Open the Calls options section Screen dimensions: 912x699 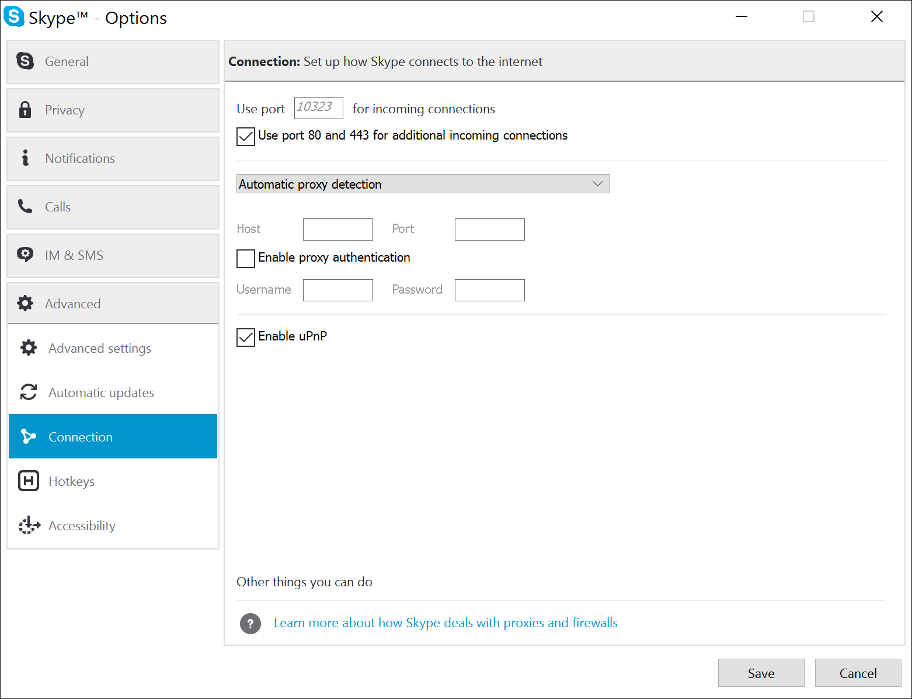[x=113, y=207]
